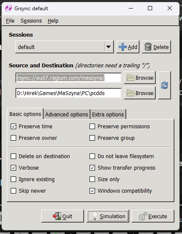182x234 pixels.
Task: Browse for the source folder
Action: click(x=140, y=78)
